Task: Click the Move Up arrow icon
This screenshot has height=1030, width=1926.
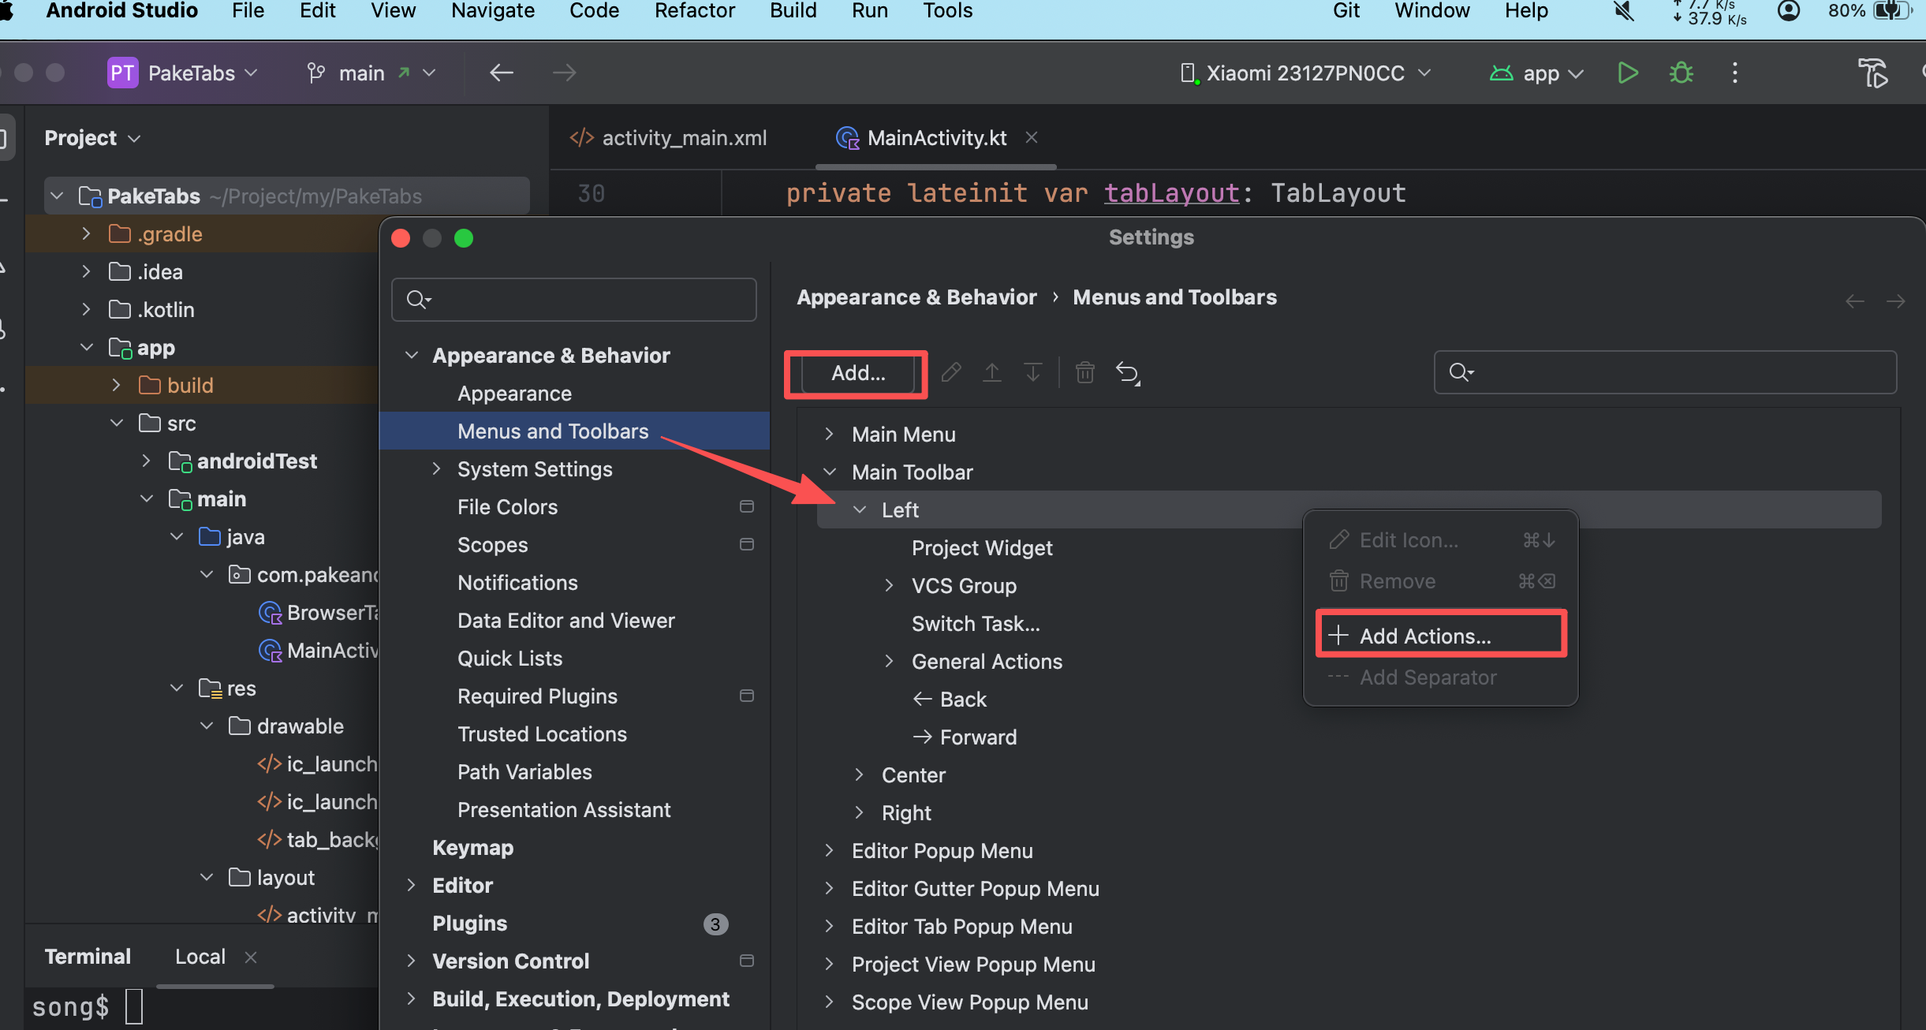Action: click(991, 372)
